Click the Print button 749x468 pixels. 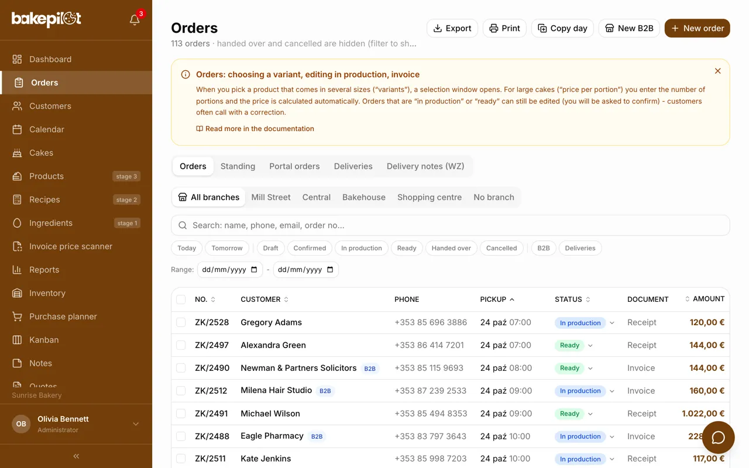(504, 28)
